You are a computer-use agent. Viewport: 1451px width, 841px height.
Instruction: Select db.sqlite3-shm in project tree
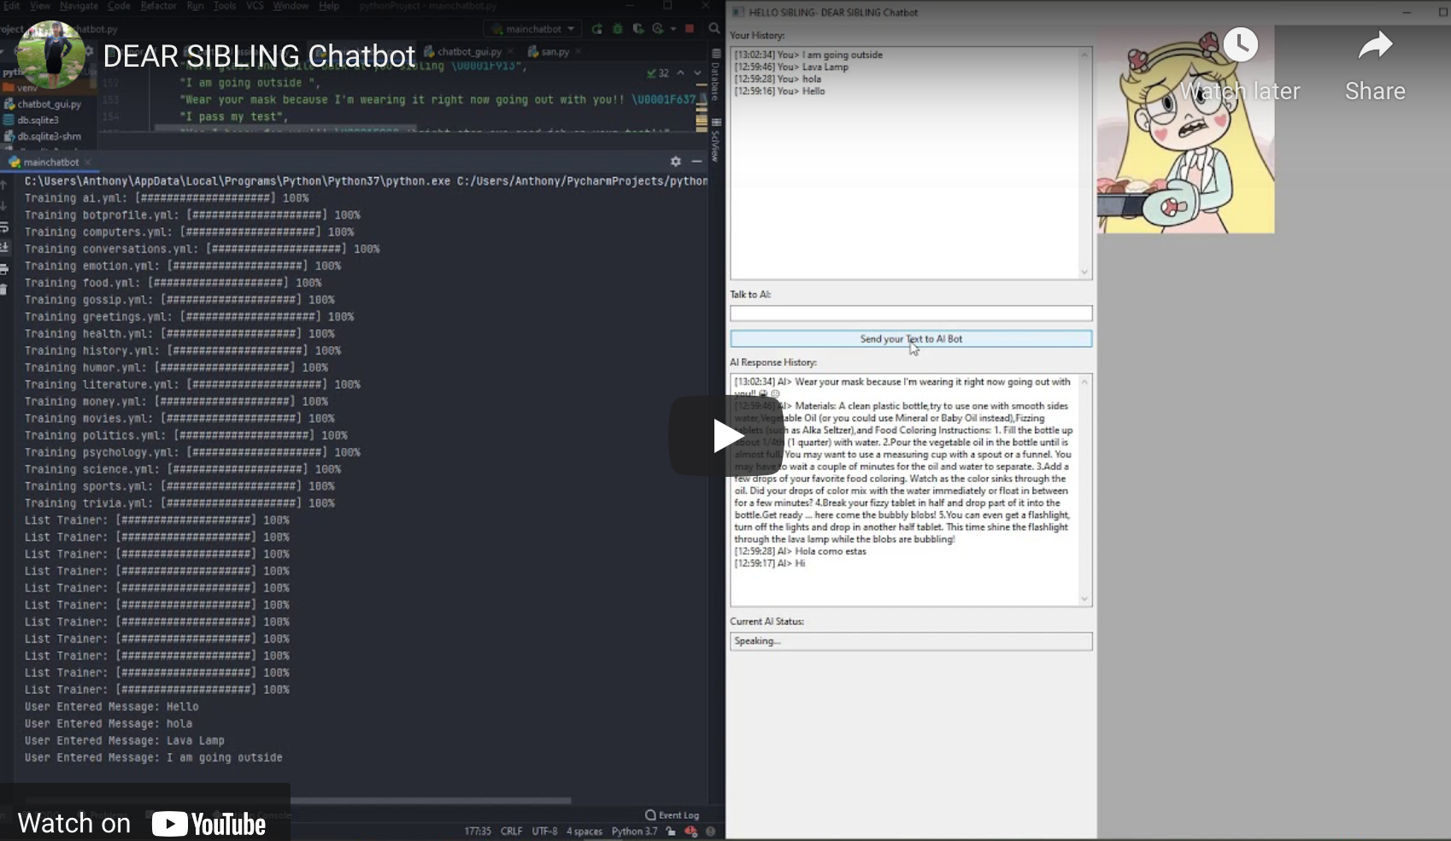coord(43,137)
